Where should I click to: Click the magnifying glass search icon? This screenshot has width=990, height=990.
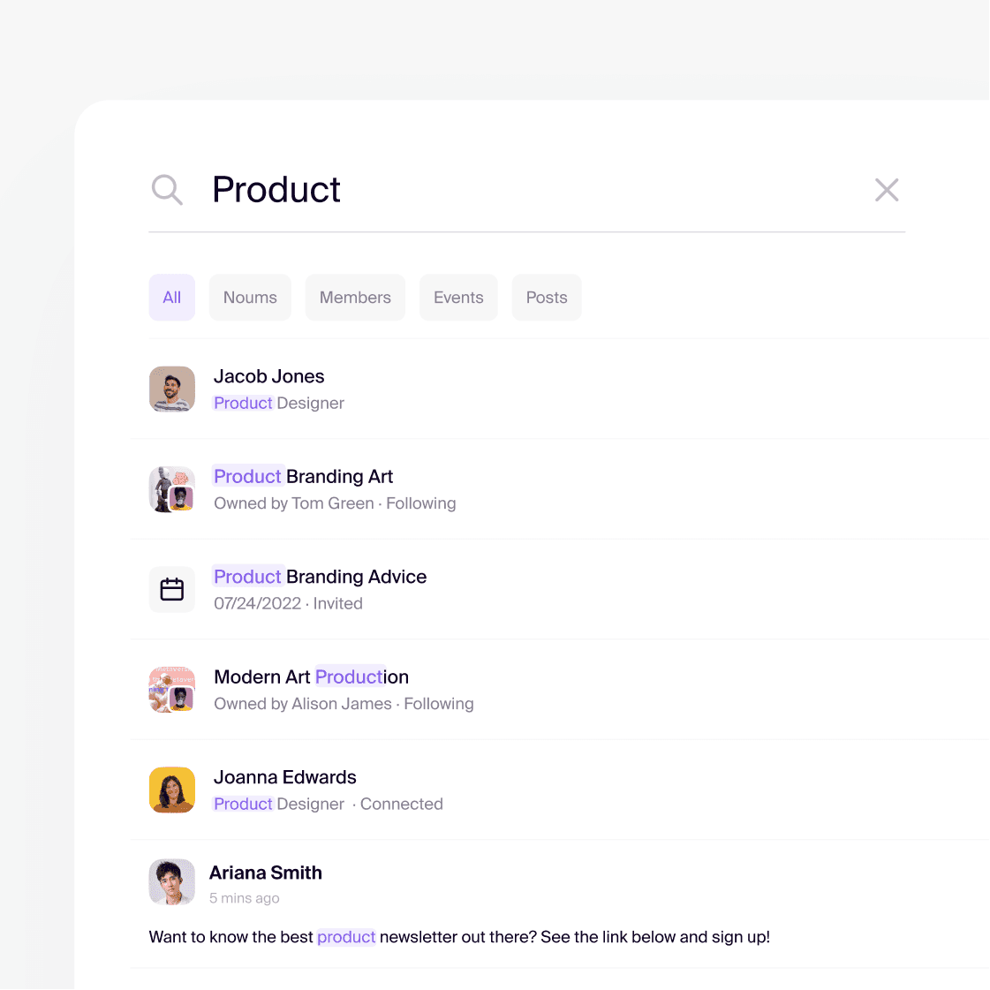167,189
